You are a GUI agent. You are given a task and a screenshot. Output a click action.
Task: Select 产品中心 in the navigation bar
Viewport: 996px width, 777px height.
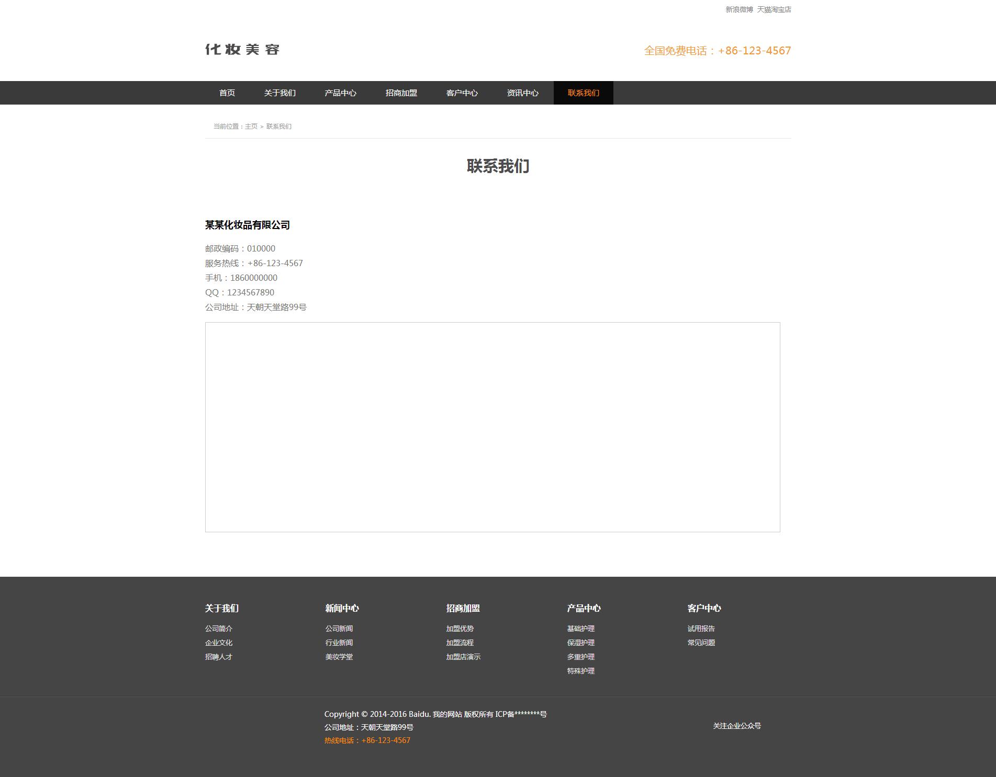coord(340,93)
